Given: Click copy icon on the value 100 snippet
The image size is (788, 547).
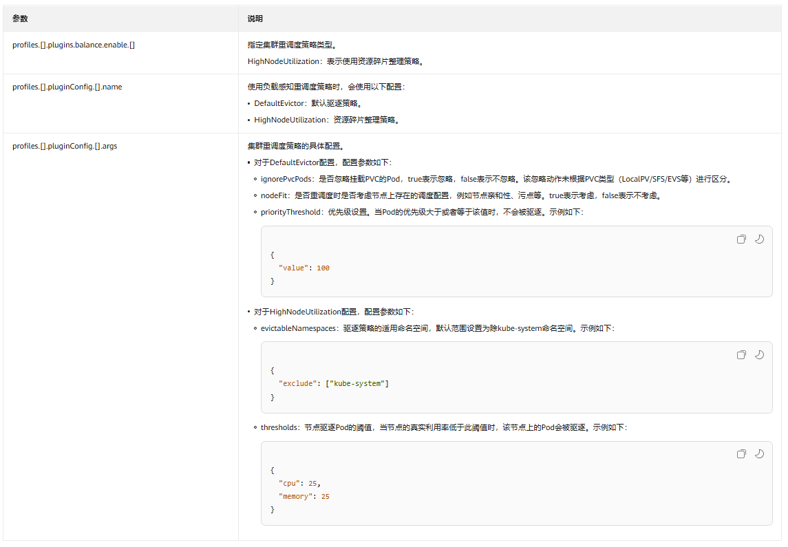Looking at the screenshot, I should 741,239.
